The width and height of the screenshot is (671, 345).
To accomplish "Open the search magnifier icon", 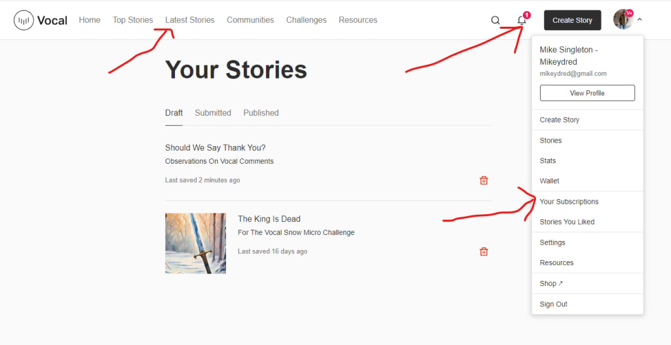I will click(495, 20).
